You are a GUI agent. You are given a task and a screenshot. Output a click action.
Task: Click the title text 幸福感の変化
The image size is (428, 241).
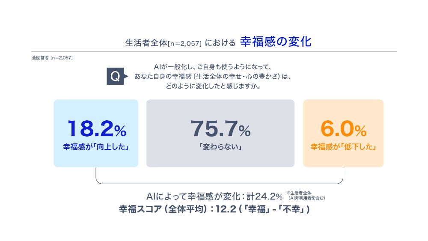pyautogui.click(x=276, y=42)
